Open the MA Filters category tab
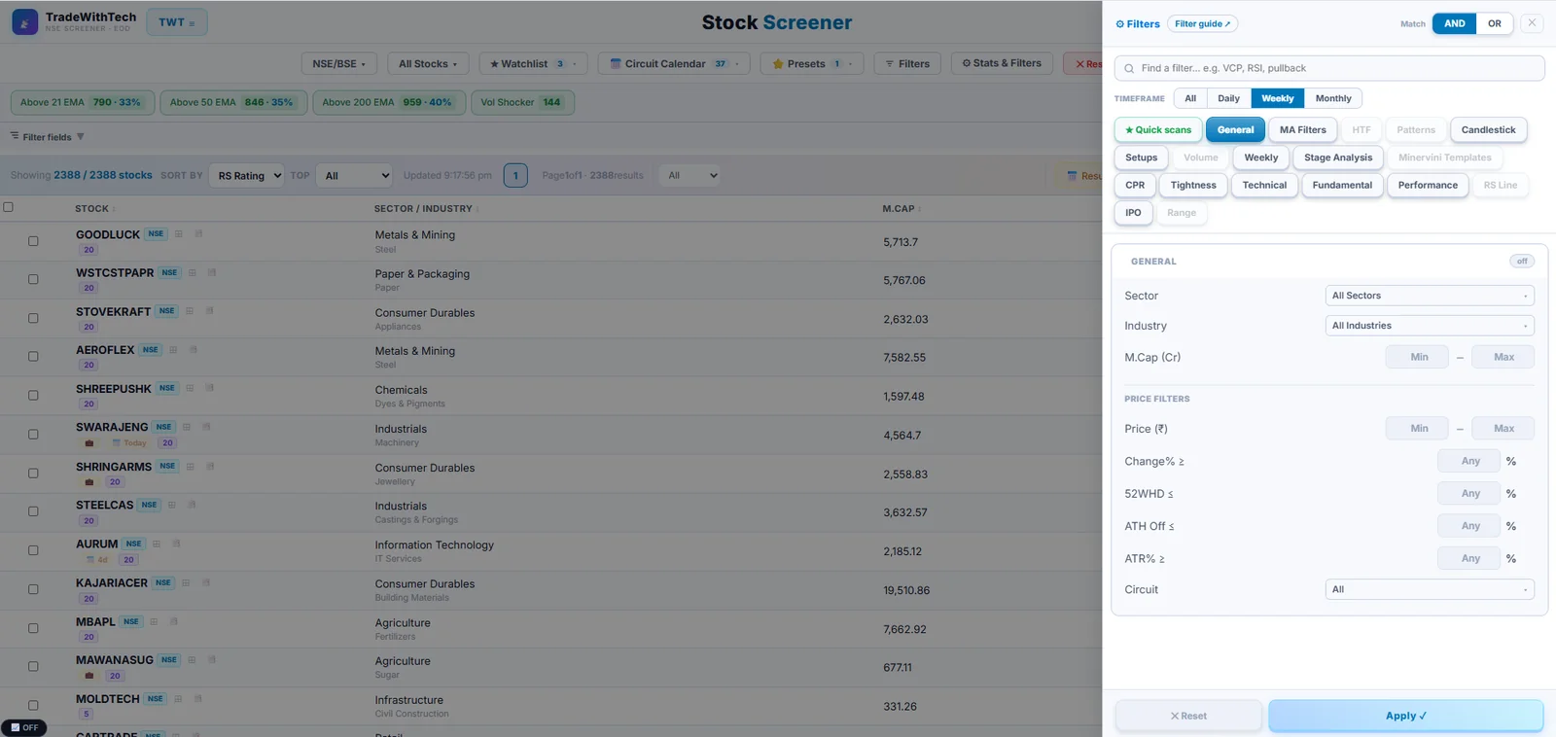Screen dimensions: 1556x737 pos(1303,129)
